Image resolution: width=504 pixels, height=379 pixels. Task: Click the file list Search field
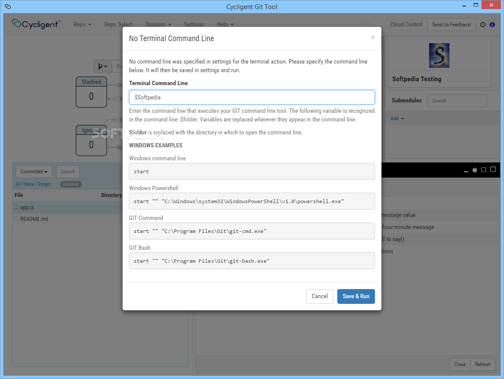pyautogui.click(x=68, y=172)
